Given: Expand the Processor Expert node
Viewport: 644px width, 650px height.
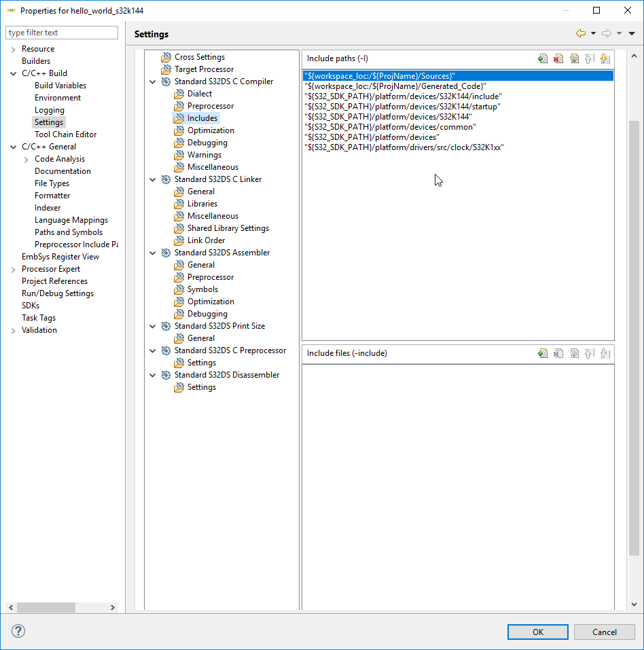Looking at the screenshot, I should point(14,270).
